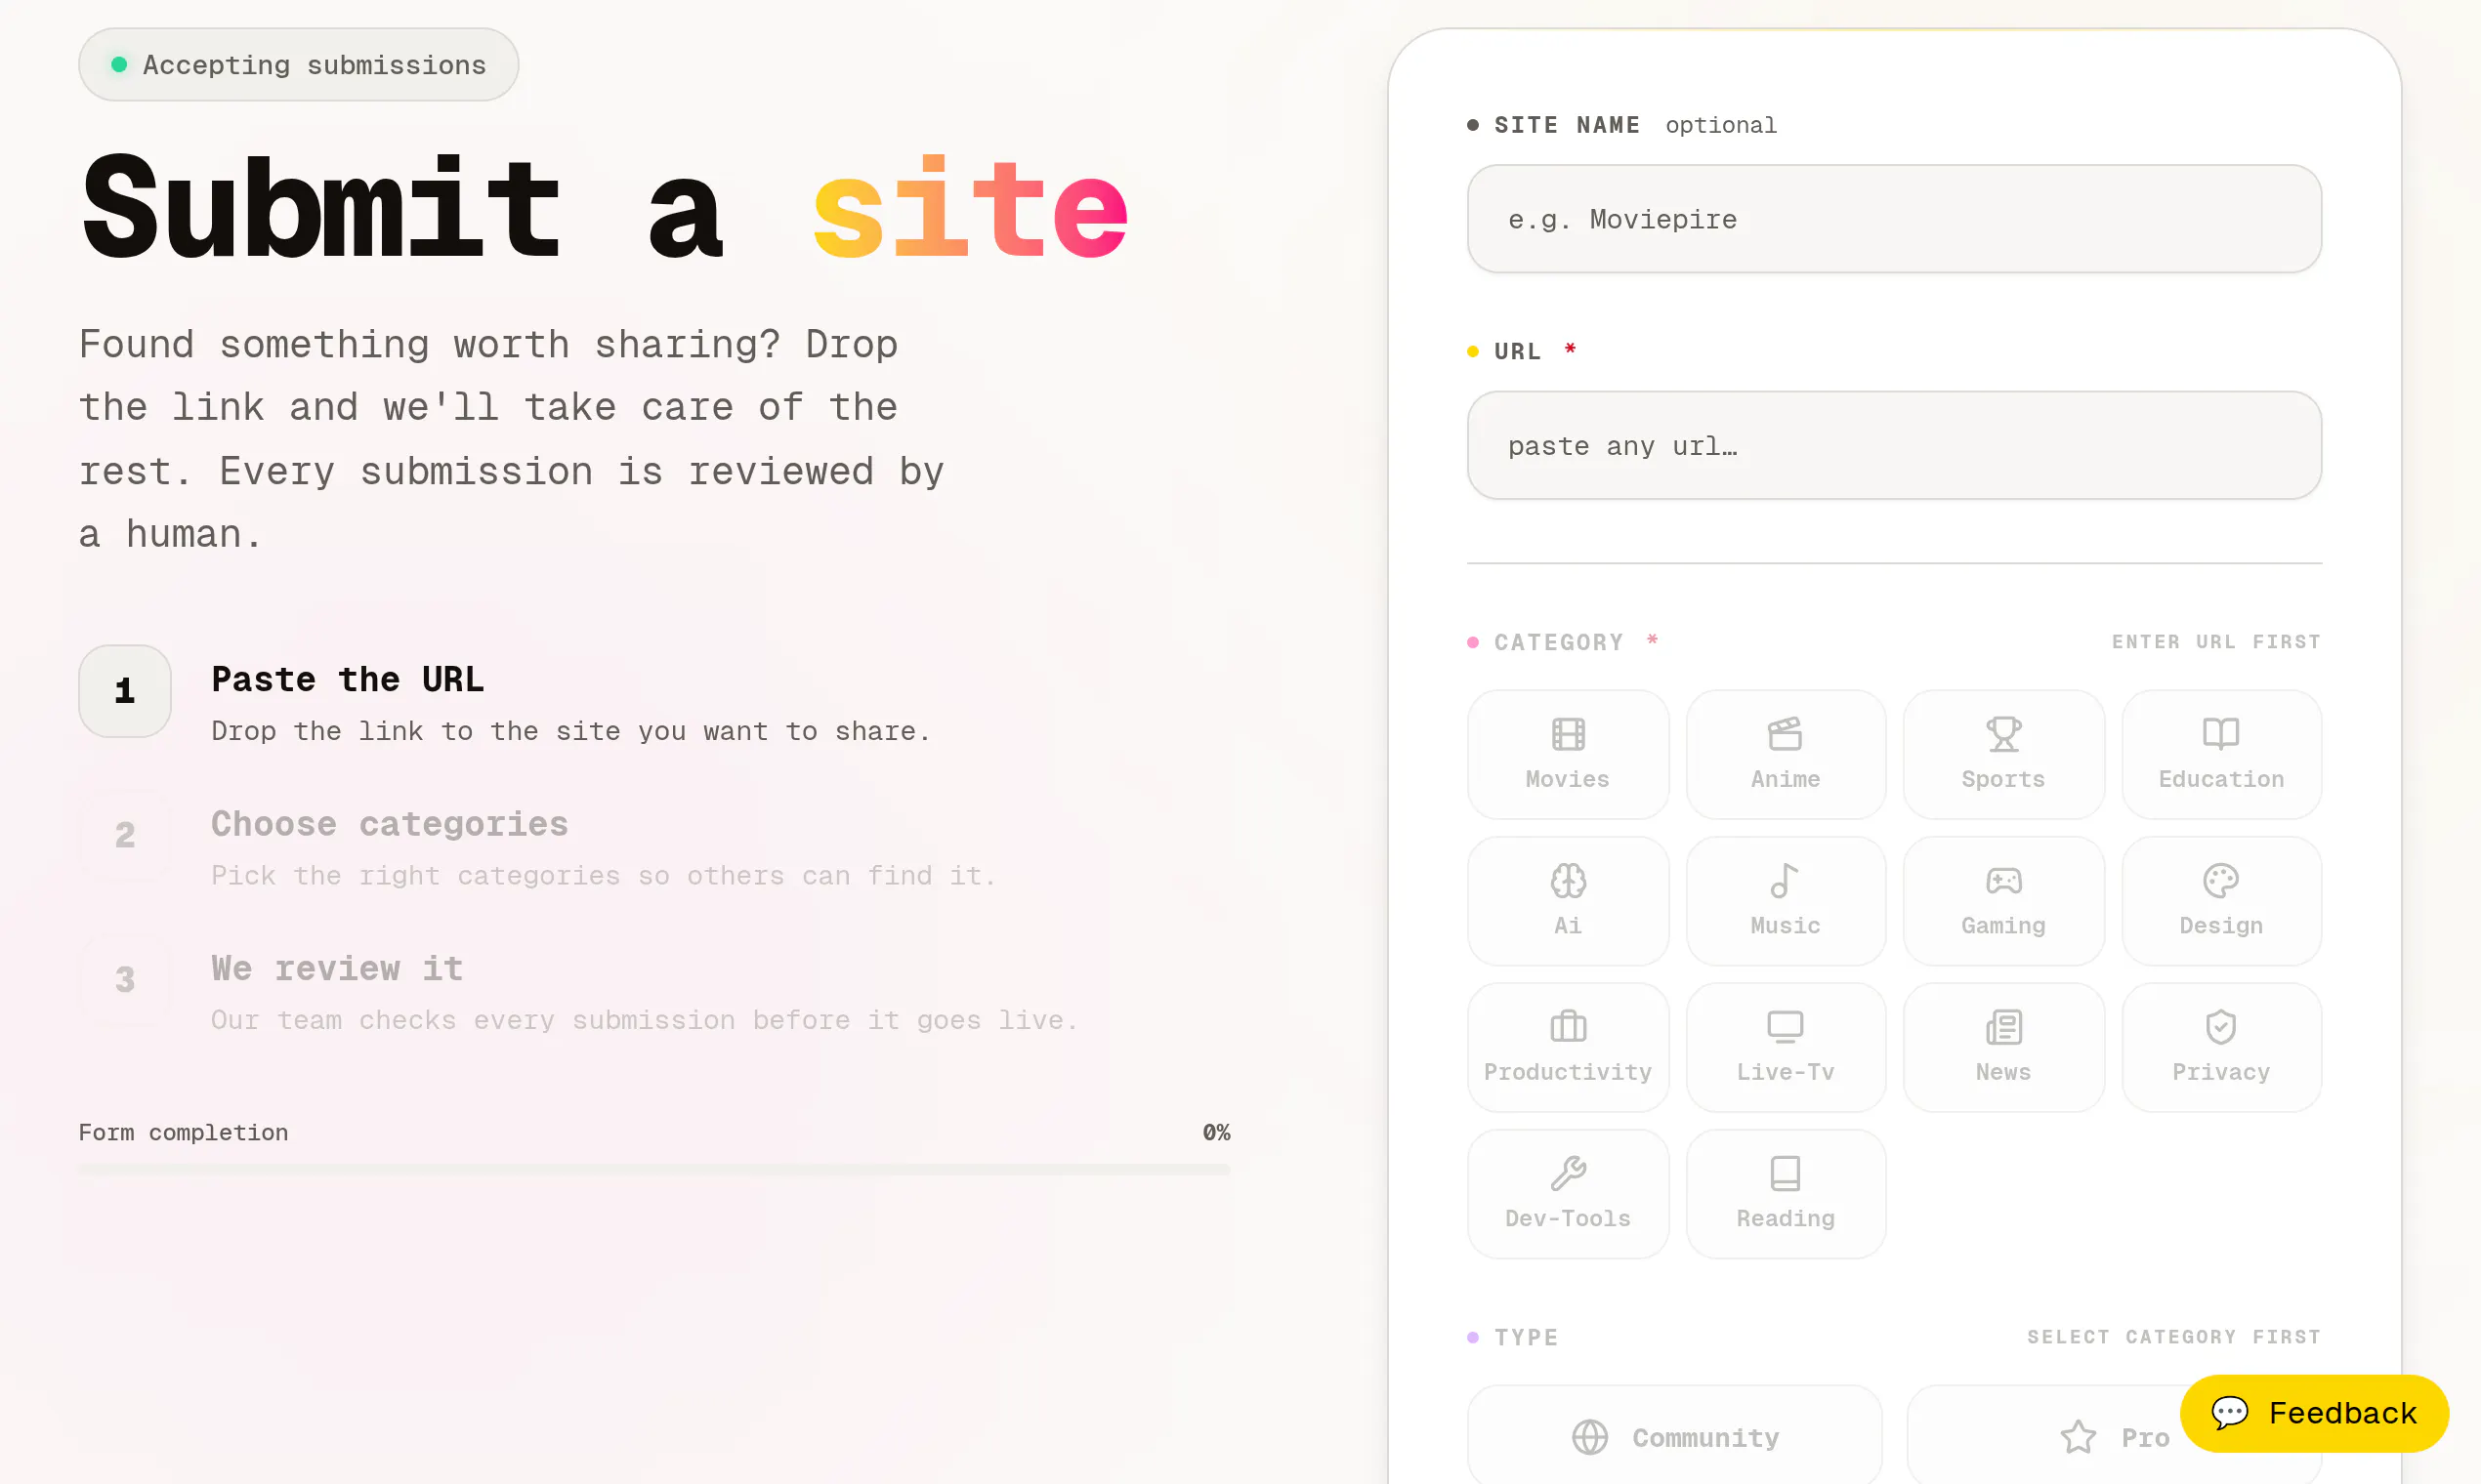Click step 2 number badge
This screenshot has width=2481, height=1484.
(x=125, y=835)
